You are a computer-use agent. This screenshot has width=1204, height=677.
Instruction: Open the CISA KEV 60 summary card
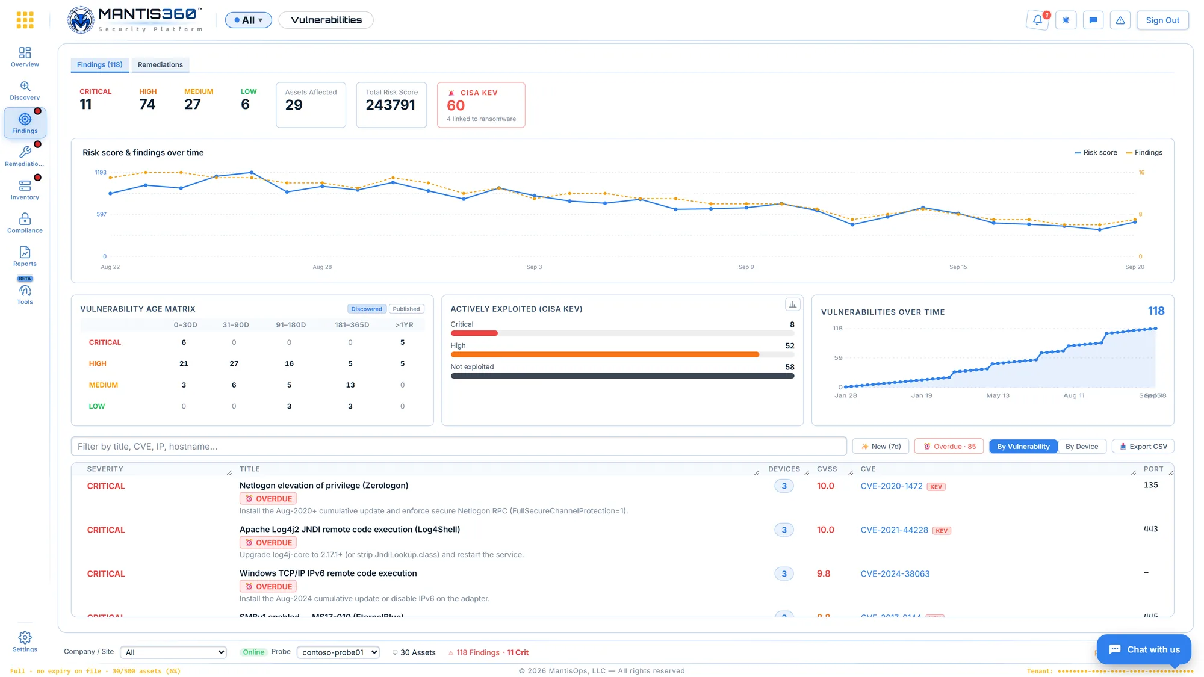point(481,105)
